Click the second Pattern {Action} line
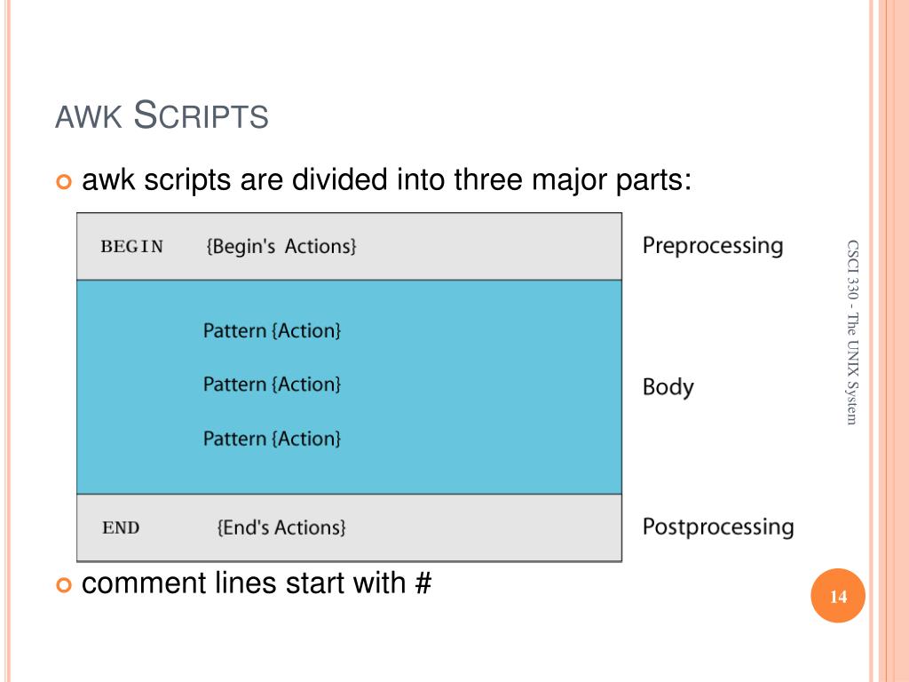The width and height of the screenshot is (909, 682). pos(272,384)
